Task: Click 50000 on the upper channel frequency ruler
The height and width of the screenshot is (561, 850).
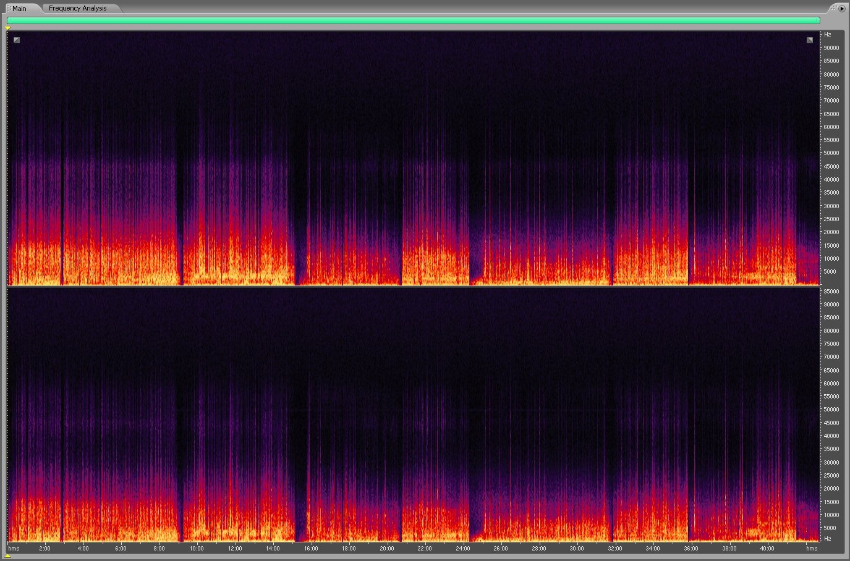Action: [x=831, y=153]
